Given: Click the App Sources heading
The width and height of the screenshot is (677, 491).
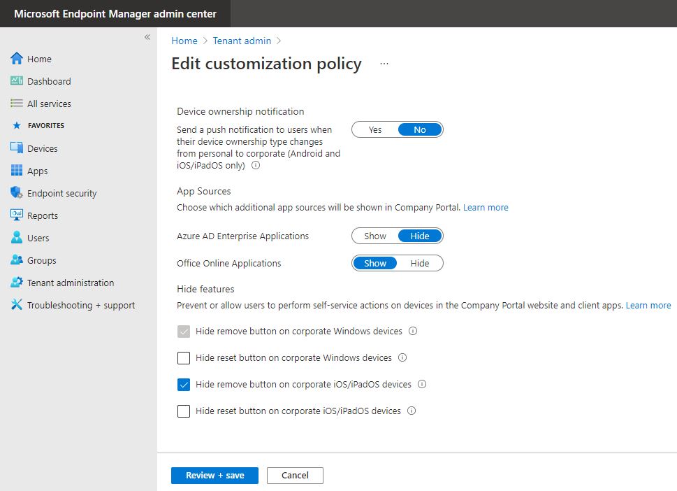Looking at the screenshot, I should pyautogui.click(x=204, y=191).
